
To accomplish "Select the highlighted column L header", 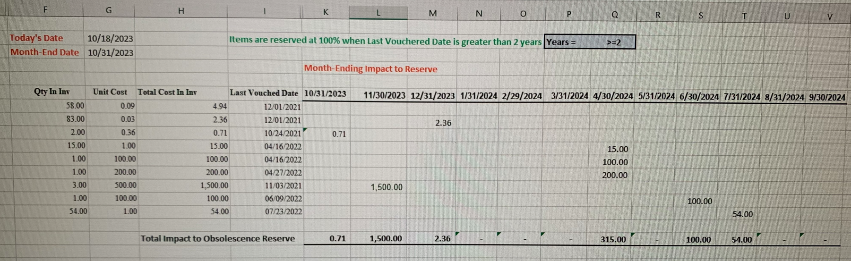I will 378,13.
